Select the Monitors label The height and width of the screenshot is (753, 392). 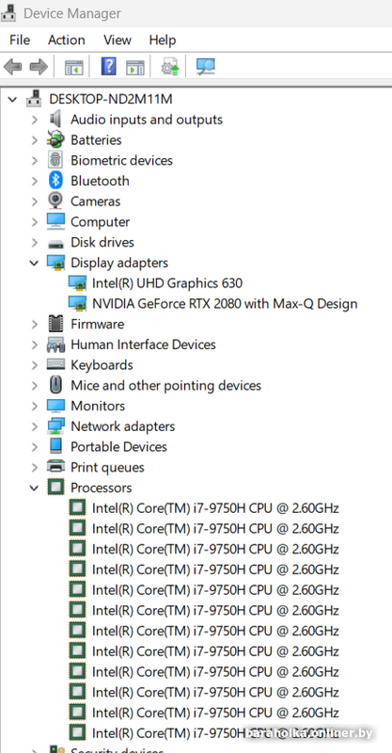[x=98, y=407]
